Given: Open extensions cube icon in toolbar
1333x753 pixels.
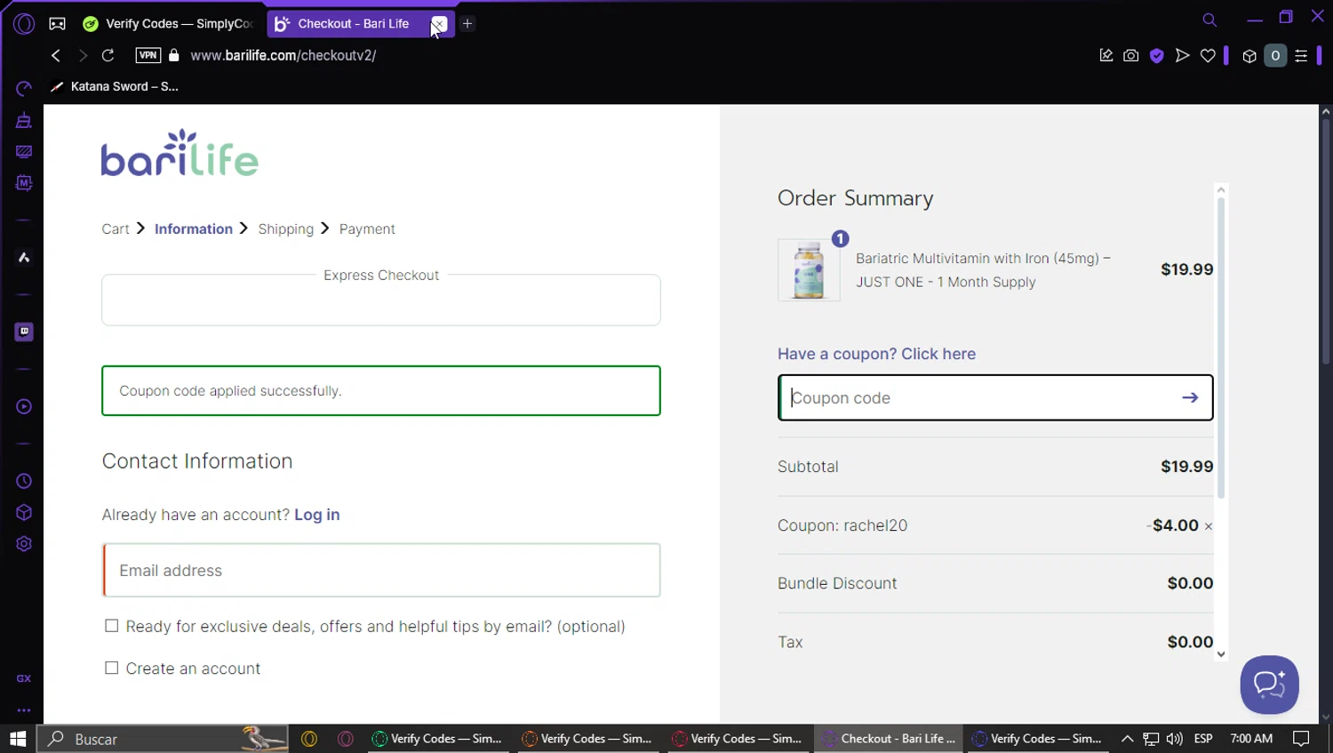Looking at the screenshot, I should click(x=1249, y=56).
